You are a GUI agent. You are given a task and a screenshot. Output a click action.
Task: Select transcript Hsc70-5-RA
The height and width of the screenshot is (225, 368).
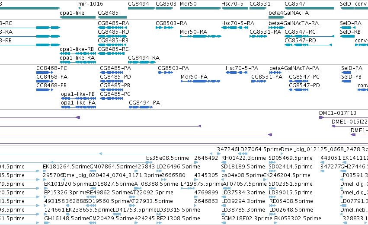tap(235, 28)
